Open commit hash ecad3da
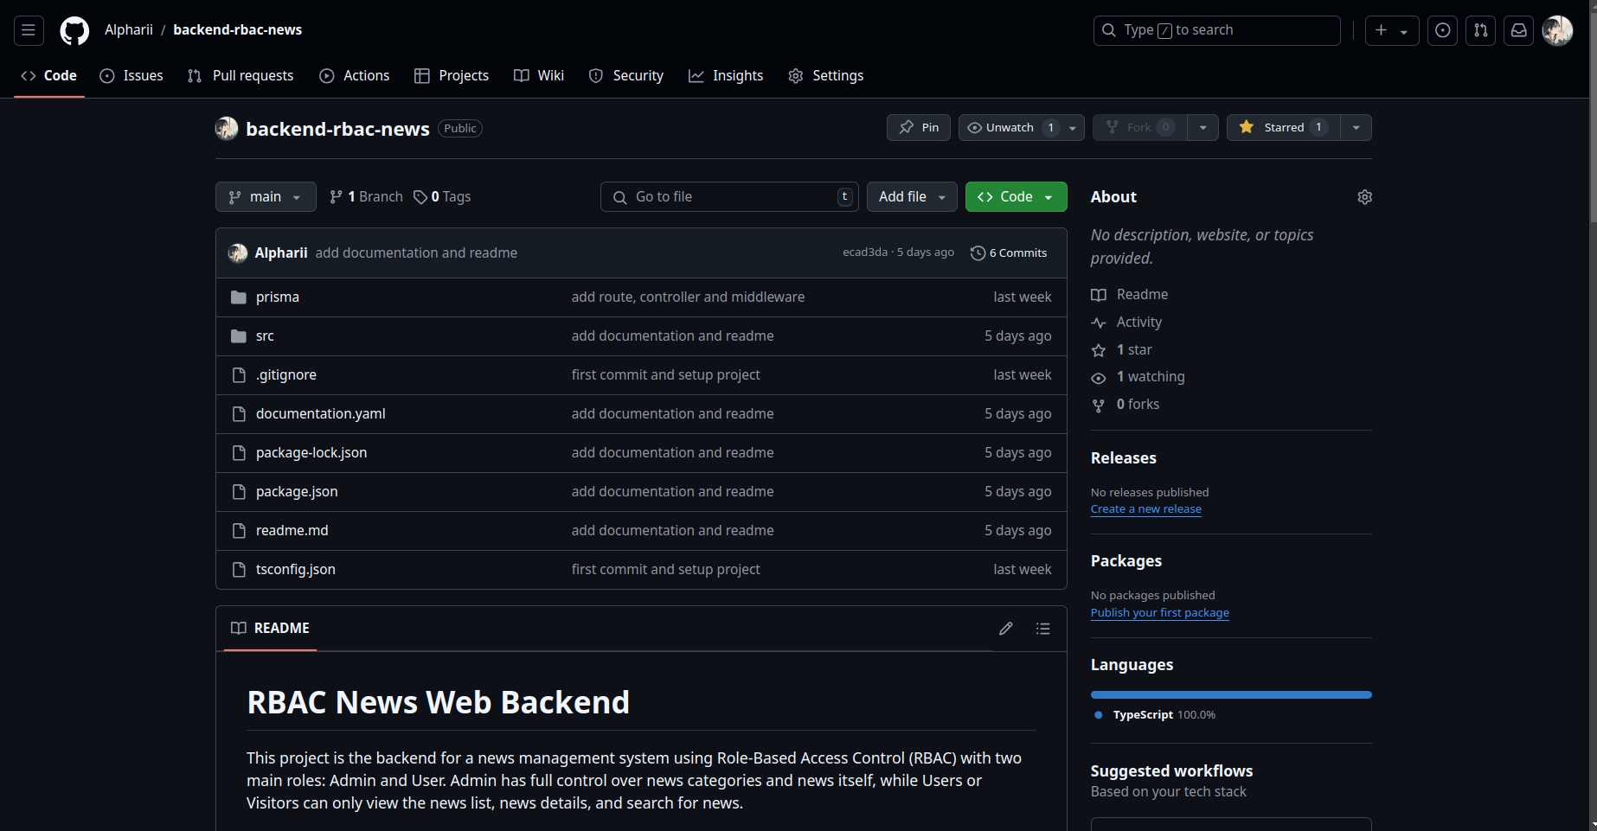The width and height of the screenshot is (1597, 831). 865,252
